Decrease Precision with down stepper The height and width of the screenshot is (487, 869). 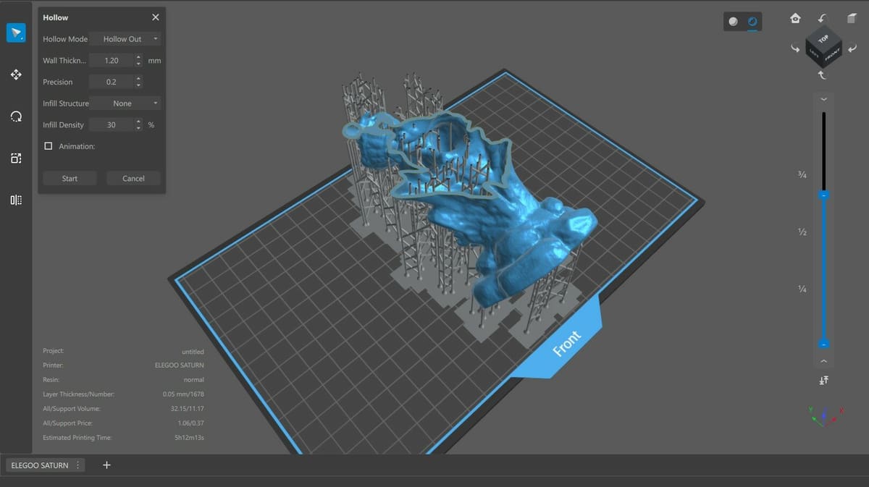pyautogui.click(x=138, y=85)
